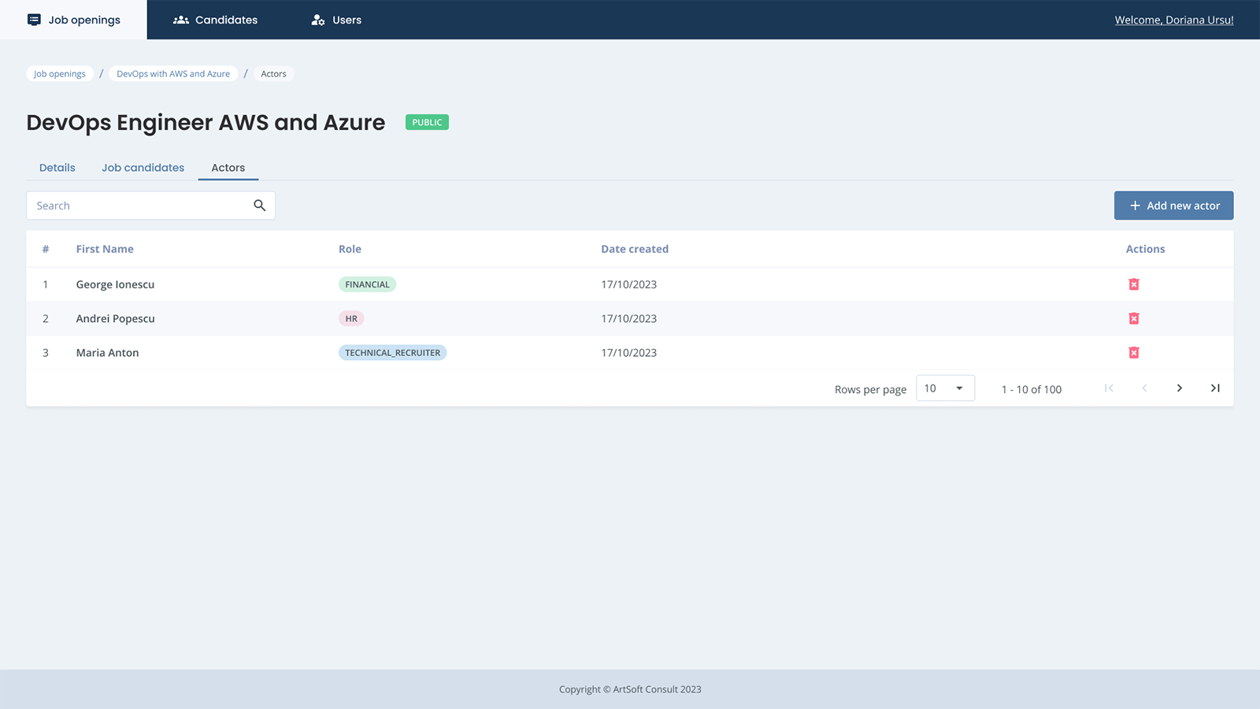Switch to the Job candidates tab
1260x709 pixels.
point(143,168)
